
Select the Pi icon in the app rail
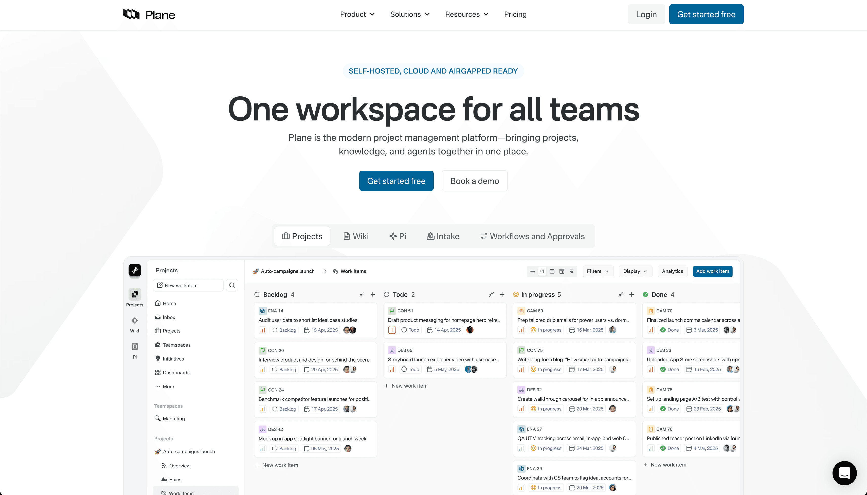point(135,346)
